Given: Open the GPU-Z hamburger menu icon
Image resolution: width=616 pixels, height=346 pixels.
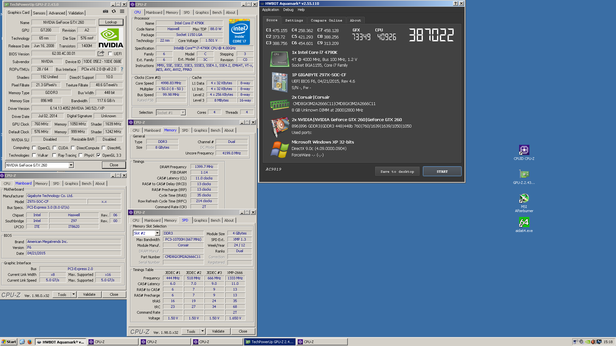Looking at the screenshot, I should 122,12.
